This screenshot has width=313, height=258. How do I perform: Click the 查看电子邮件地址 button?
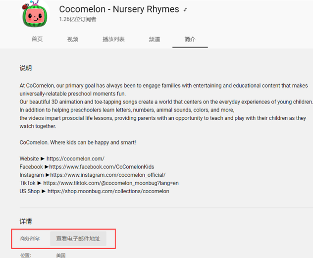(x=78, y=239)
